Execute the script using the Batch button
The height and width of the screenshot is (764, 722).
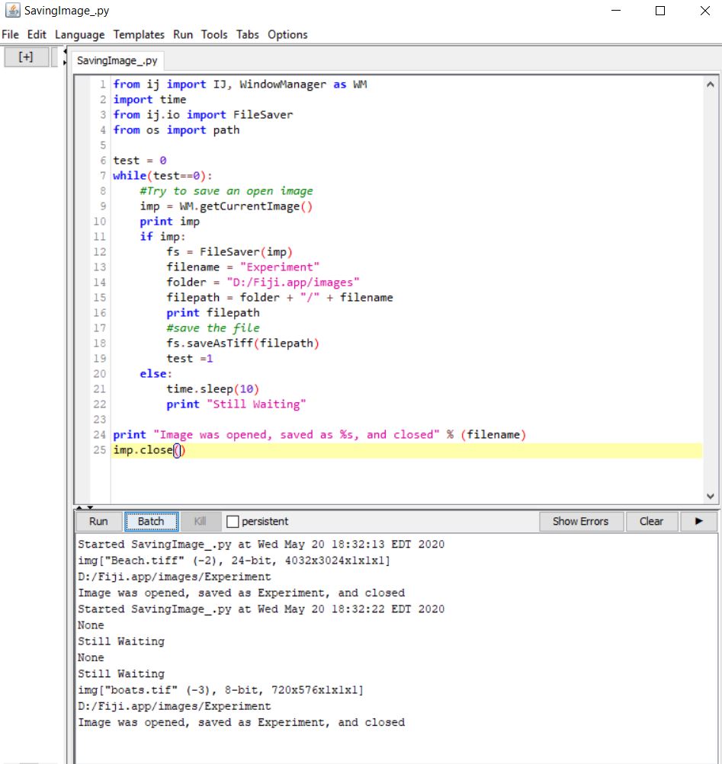[x=151, y=521]
